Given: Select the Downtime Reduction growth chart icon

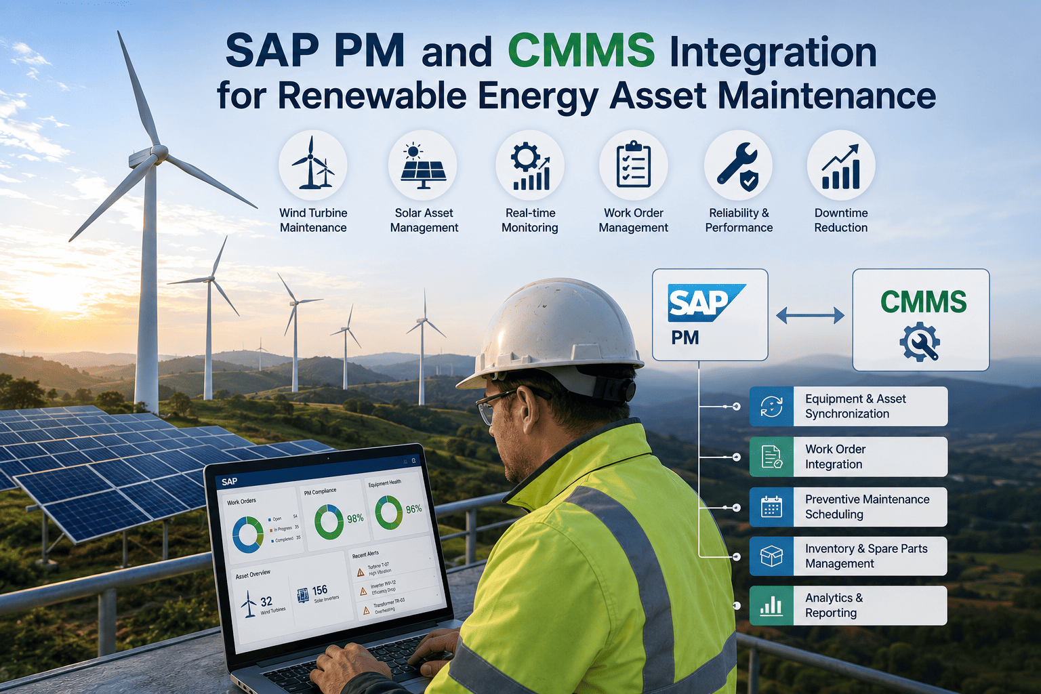Looking at the screenshot, I should coord(841,165).
